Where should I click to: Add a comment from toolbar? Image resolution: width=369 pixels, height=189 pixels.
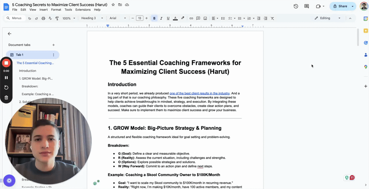pos(198,18)
